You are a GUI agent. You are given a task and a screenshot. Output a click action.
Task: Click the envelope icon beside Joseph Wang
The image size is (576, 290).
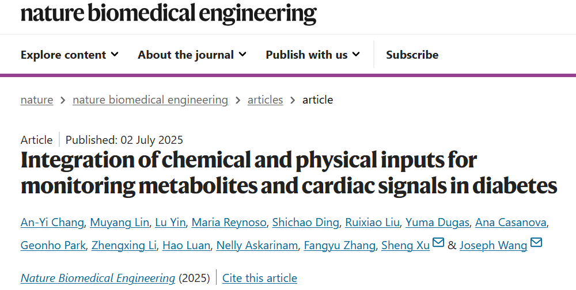point(536,243)
